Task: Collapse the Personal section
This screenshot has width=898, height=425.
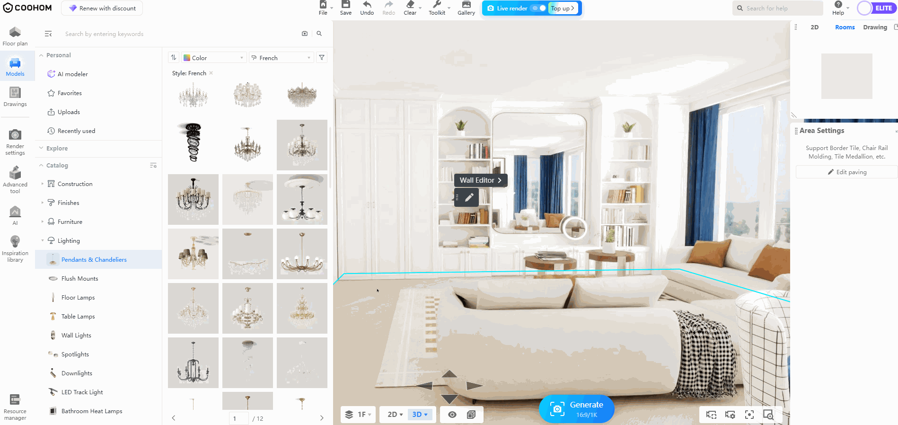Action: point(41,55)
